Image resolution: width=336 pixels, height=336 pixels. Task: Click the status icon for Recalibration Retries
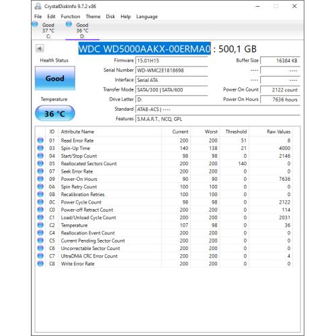click(40, 194)
